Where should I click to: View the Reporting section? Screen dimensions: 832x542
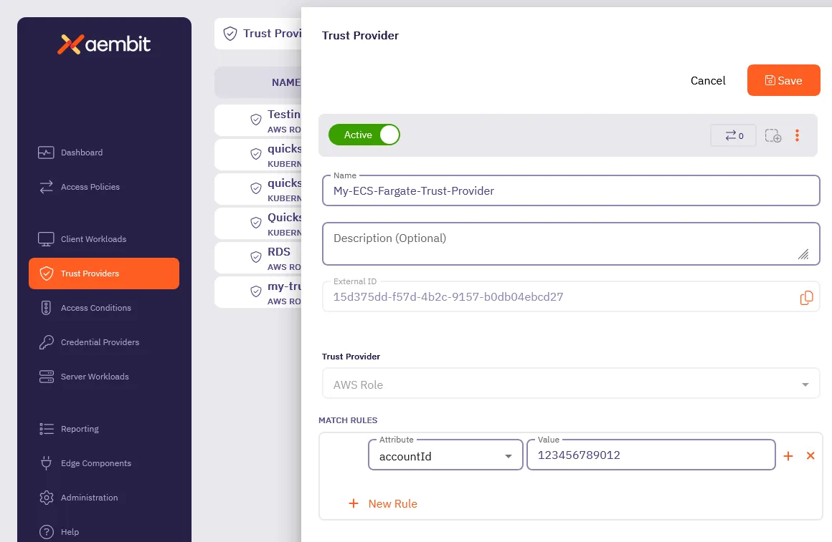coord(80,429)
